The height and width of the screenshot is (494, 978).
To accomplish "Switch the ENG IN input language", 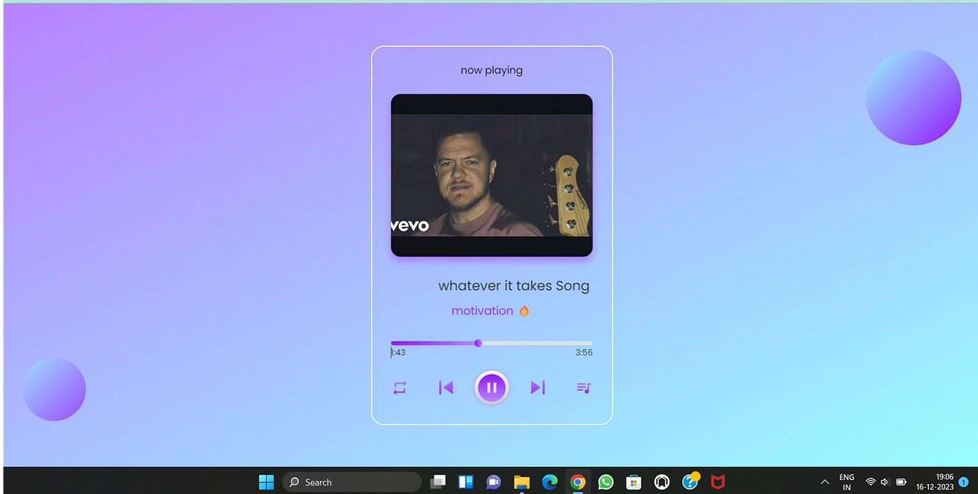I will tap(847, 482).
